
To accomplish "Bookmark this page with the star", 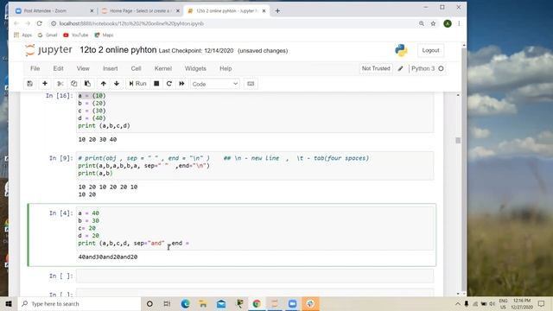I will [x=433, y=23].
